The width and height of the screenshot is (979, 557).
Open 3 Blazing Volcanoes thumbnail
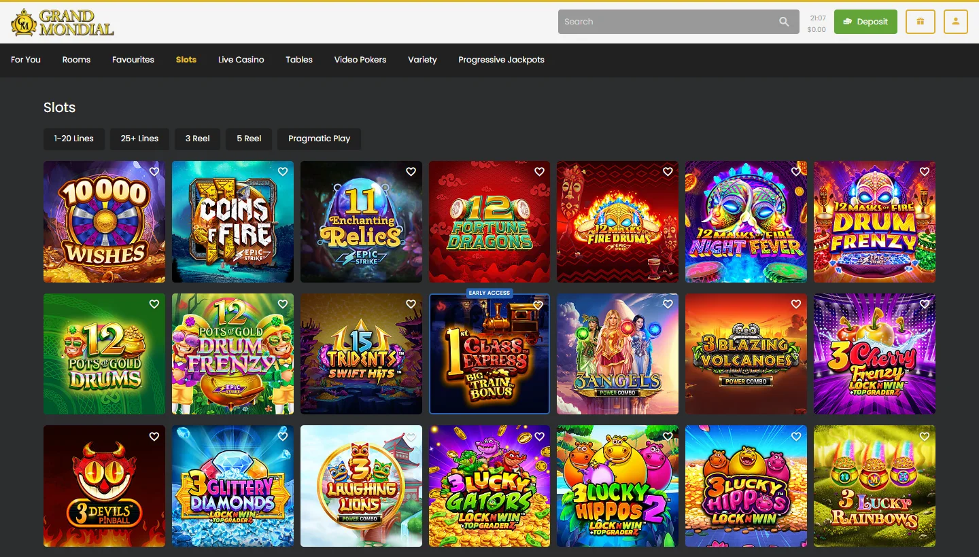[746, 354]
